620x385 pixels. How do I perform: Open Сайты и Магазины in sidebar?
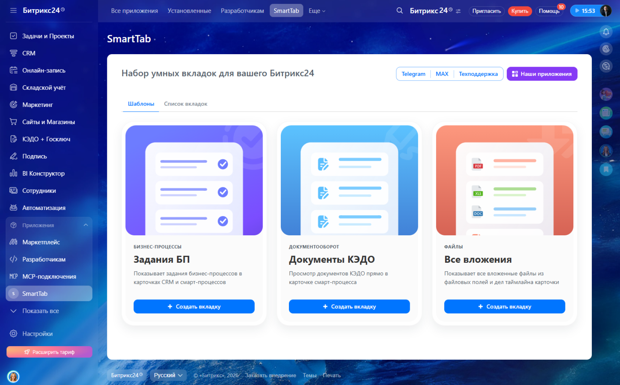tap(49, 122)
